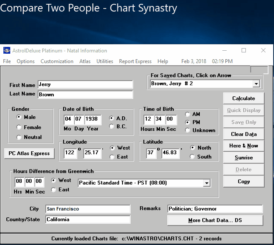The width and height of the screenshot is (274, 245).
Task: Click the Greenwich hours field 08
Action: coord(19,182)
